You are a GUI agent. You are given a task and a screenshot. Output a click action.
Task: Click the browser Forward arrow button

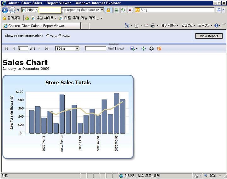pos(12,10)
